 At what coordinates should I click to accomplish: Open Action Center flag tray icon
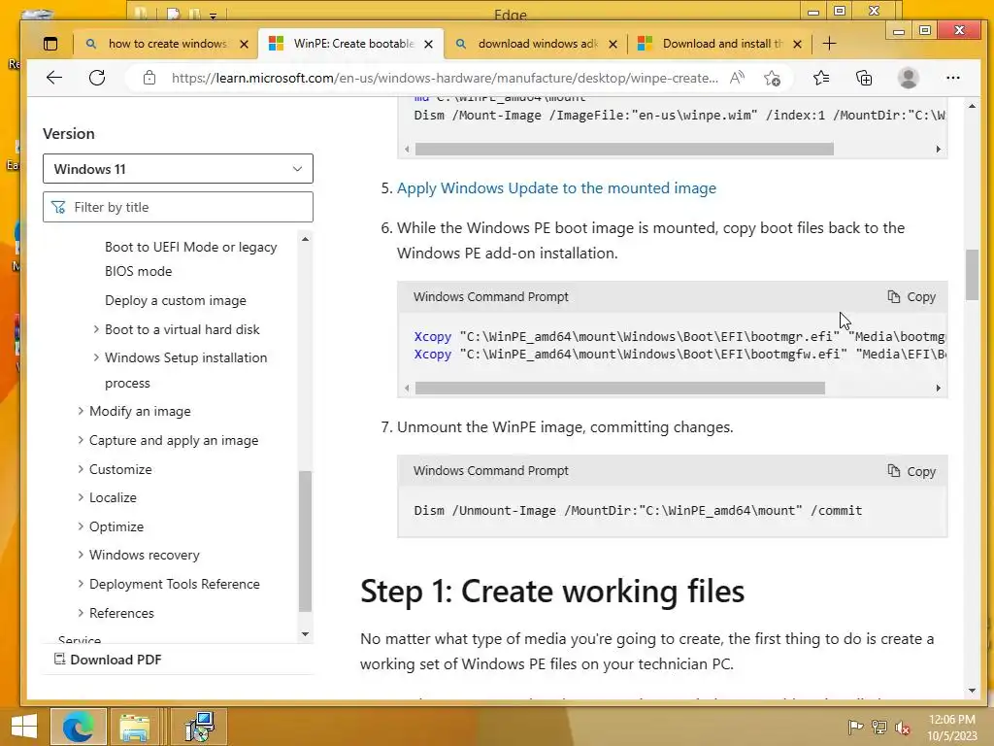855,727
